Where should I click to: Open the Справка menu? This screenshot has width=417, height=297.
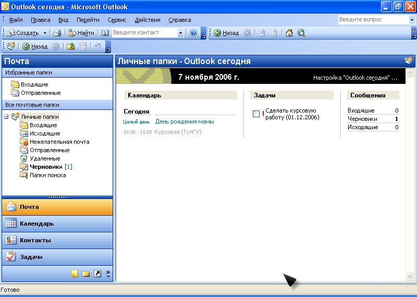pos(179,20)
